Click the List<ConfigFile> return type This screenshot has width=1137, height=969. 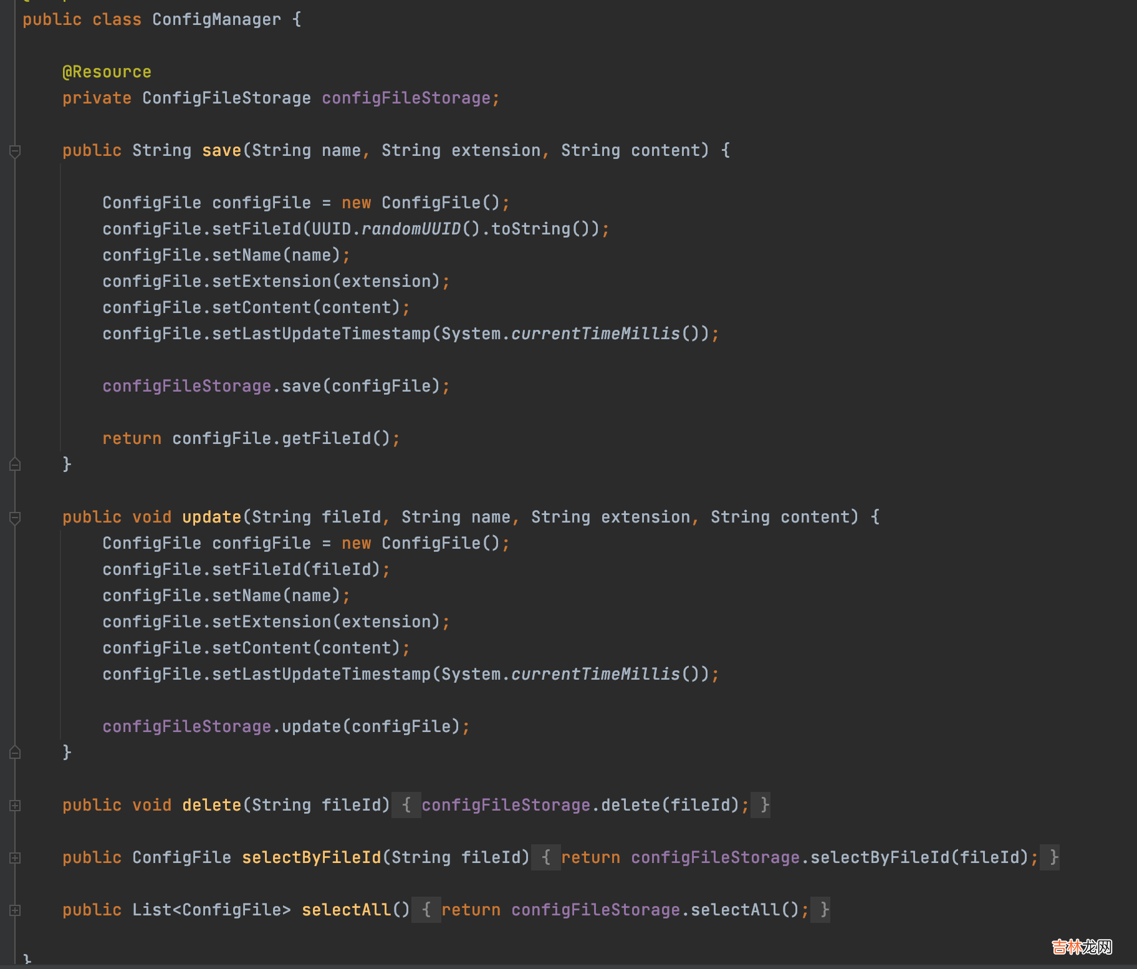211,910
